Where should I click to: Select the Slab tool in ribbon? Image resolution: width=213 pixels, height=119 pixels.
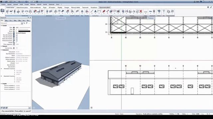click(x=11, y=11)
